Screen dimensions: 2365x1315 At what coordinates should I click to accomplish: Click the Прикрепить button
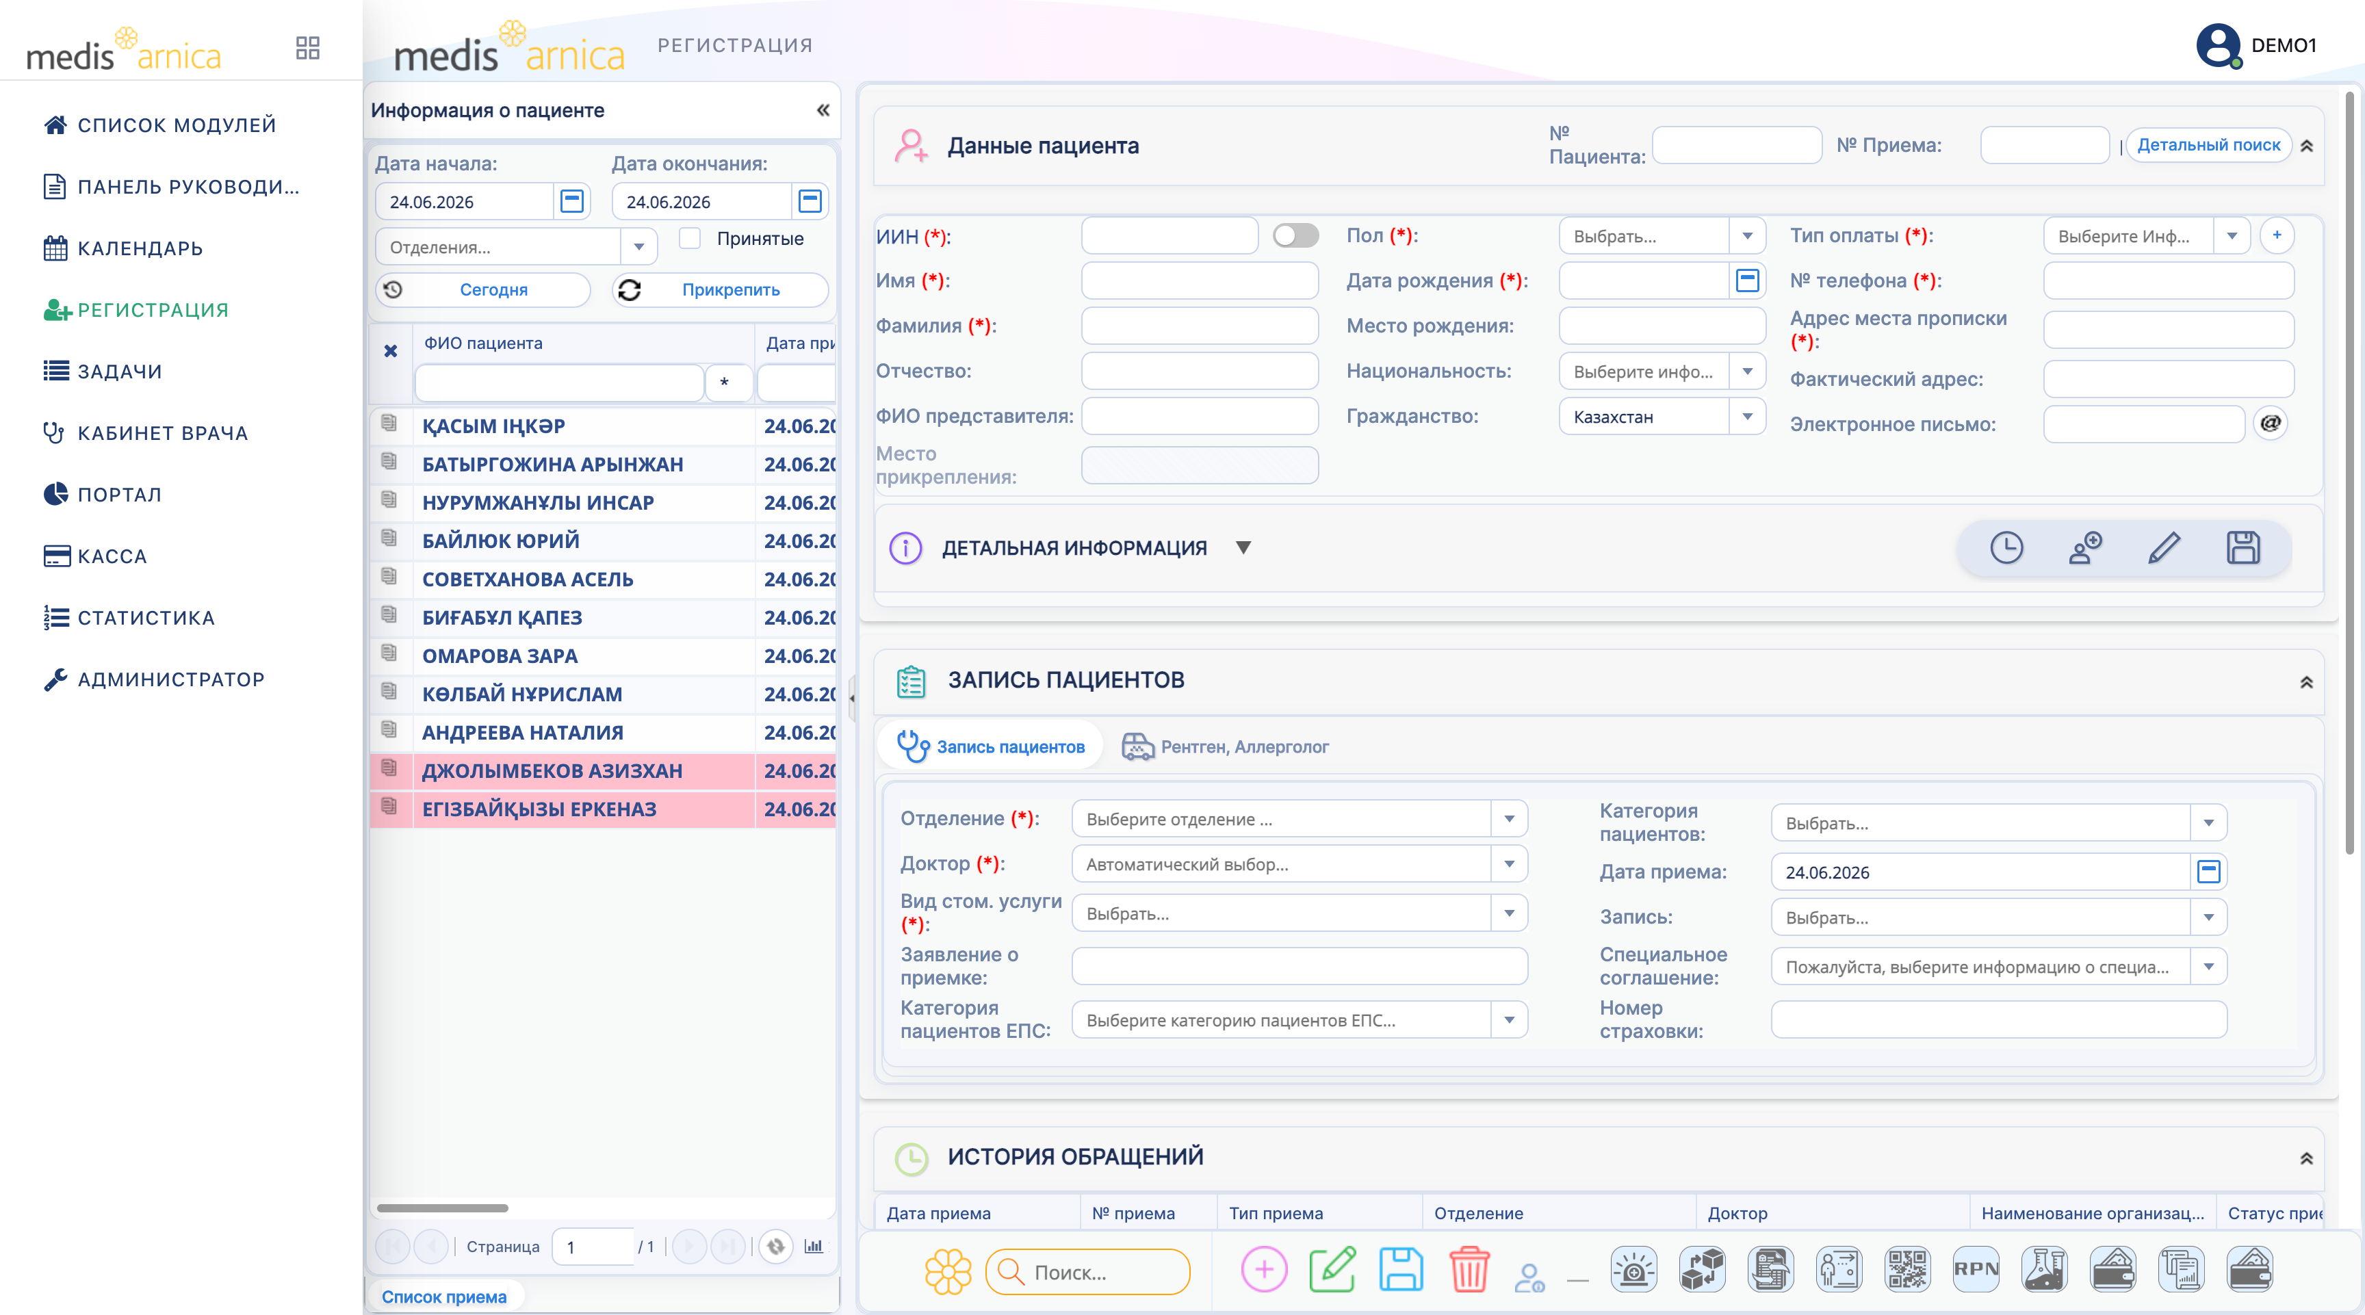click(x=720, y=289)
